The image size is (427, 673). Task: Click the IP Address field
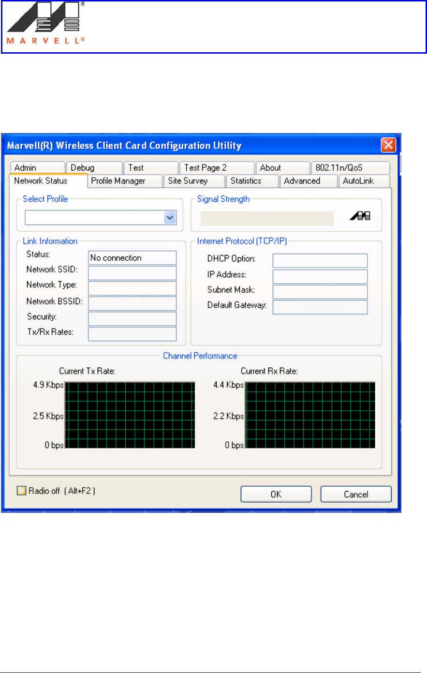(320, 276)
